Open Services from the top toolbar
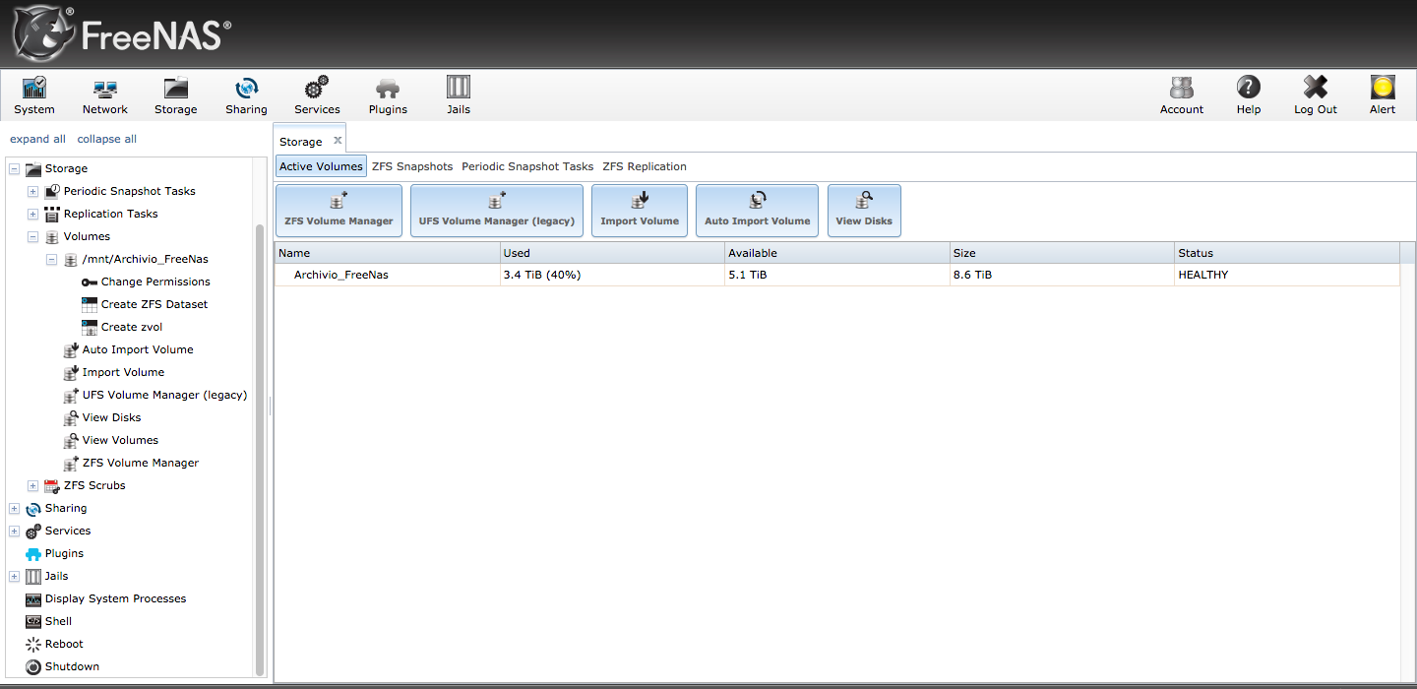 click(317, 95)
